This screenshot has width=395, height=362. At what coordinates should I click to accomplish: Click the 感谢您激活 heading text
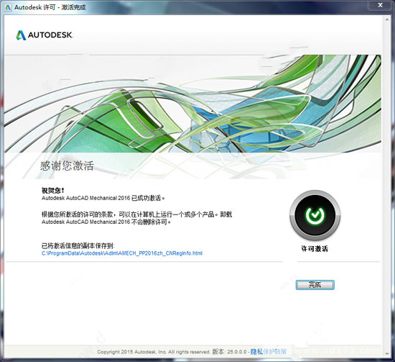pyautogui.click(x=67, y=166)
